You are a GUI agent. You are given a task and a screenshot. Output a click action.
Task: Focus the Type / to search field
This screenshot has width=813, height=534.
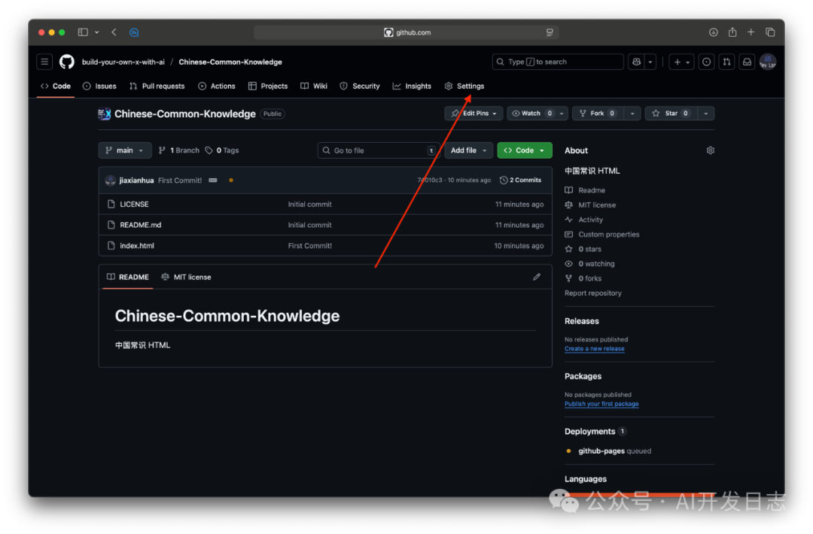557,62
